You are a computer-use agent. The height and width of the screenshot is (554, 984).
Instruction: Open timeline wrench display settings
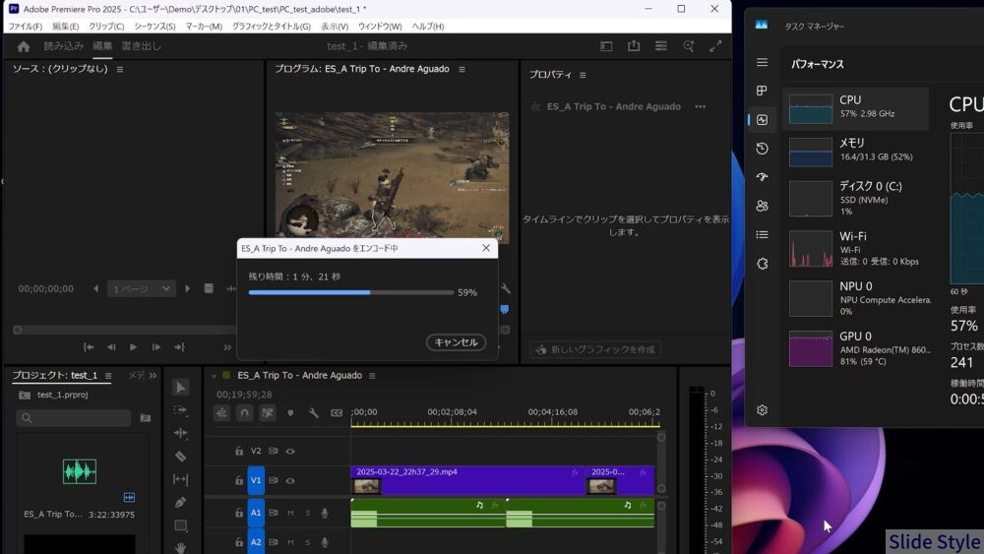313,413
